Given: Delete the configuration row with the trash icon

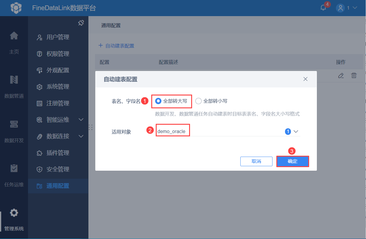Looking at the screenshot, I should 354,75.
